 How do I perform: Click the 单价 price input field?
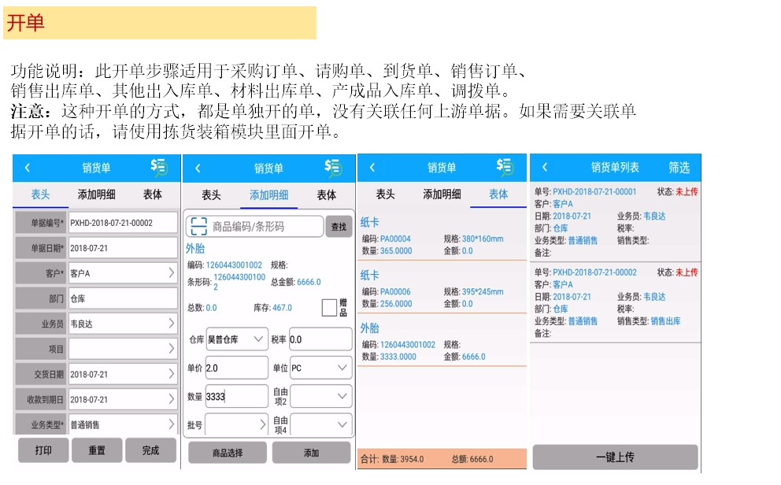[x=236, y=368]
